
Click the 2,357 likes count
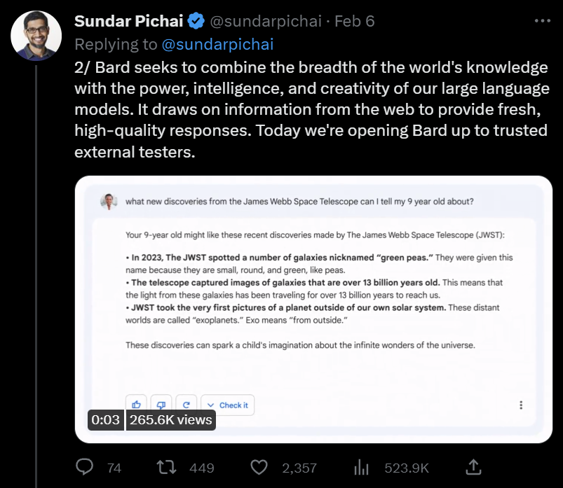tap(299, 468)
